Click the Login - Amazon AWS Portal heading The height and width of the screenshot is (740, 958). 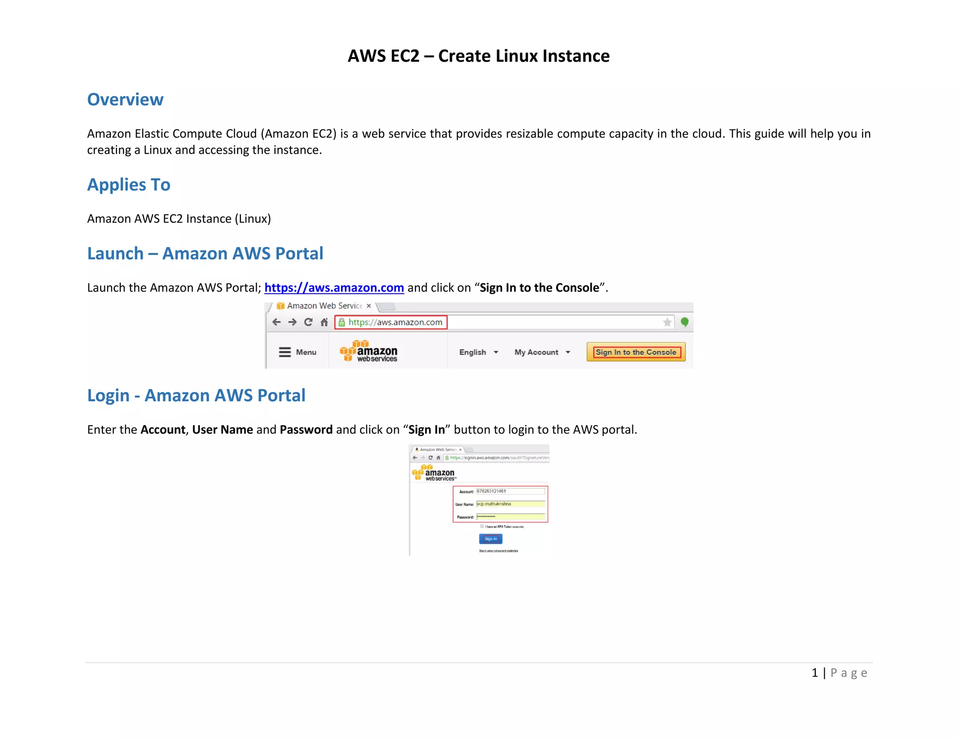click(196, 396)
